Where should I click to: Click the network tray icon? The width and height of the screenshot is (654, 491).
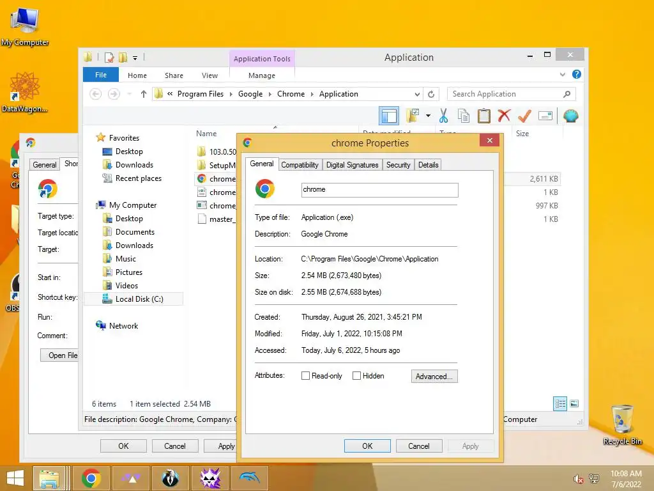pyautogui.click(x=594, y=478)
